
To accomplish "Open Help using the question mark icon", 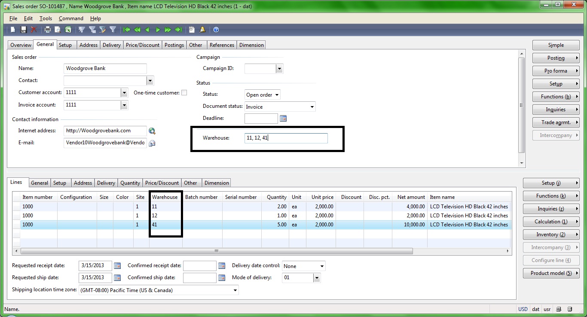I will tap(216, 30).
